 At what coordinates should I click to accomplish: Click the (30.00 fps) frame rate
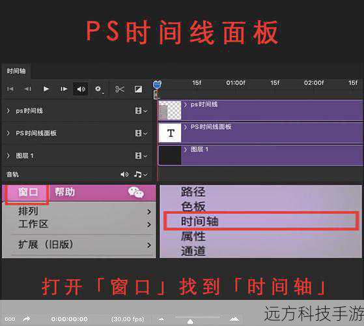click(128, 319)
